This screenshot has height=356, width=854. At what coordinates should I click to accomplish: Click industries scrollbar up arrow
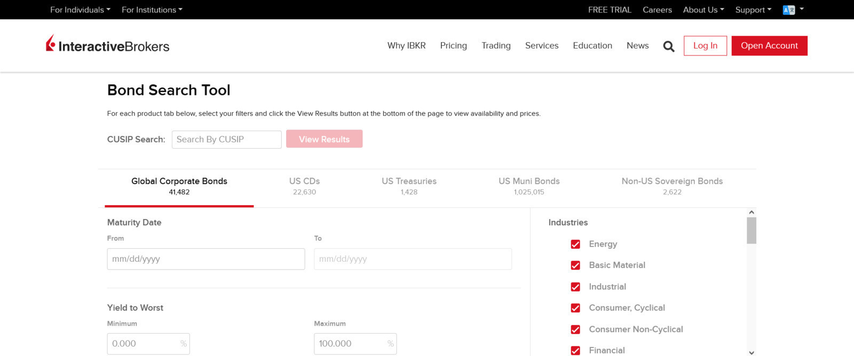(x=752, y=212)
